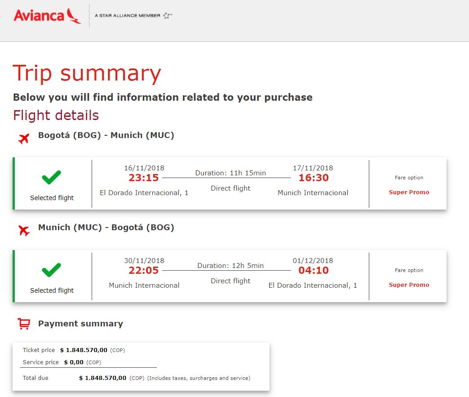Click the A Star Alliance Member text
The image size is (469, 397).
click(x=127, y=16)
